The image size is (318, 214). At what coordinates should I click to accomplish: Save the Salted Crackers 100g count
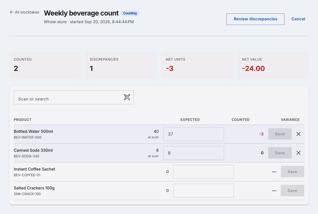(292, 190)
